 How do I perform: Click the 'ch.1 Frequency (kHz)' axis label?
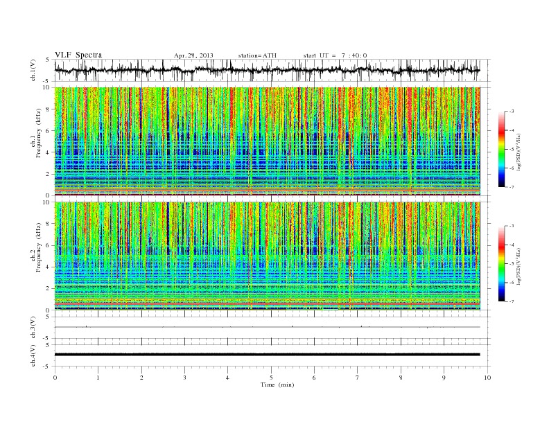(x=36, y=132)
